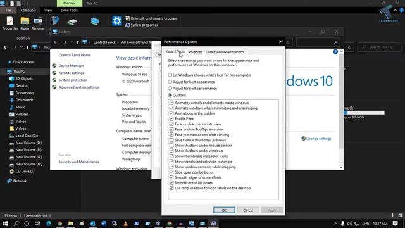Open Data Execution Prevention tab
The image size is (405, 228).
point(225,52)
